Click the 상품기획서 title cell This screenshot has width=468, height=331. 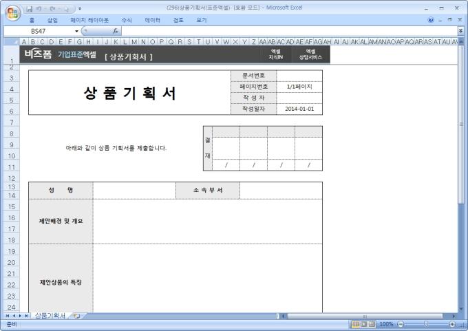(129, 92)
